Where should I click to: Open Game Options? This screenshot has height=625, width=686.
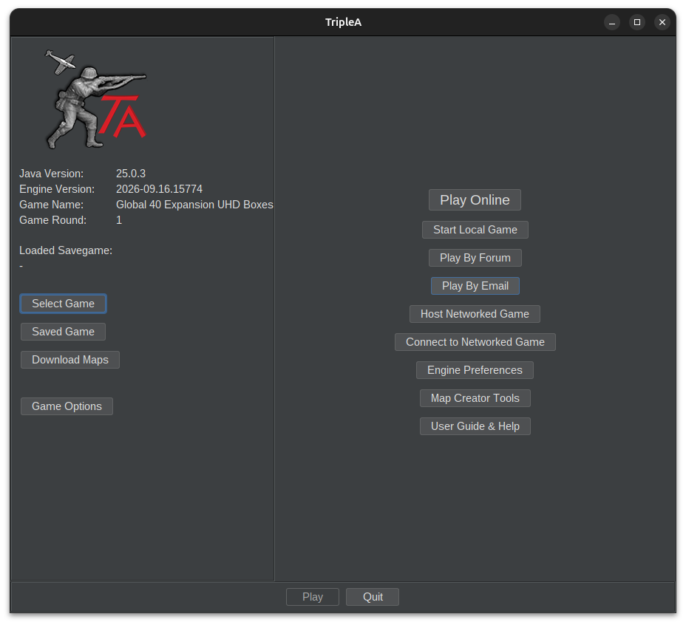point(67,406)
